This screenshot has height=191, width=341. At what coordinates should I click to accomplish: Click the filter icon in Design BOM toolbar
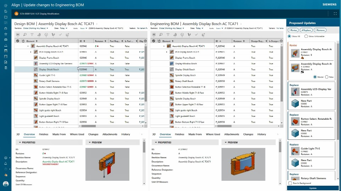[x=32, y=35]
